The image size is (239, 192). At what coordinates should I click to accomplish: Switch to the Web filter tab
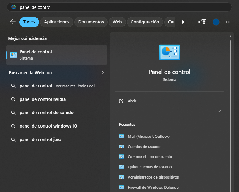(x=117, y=22)
